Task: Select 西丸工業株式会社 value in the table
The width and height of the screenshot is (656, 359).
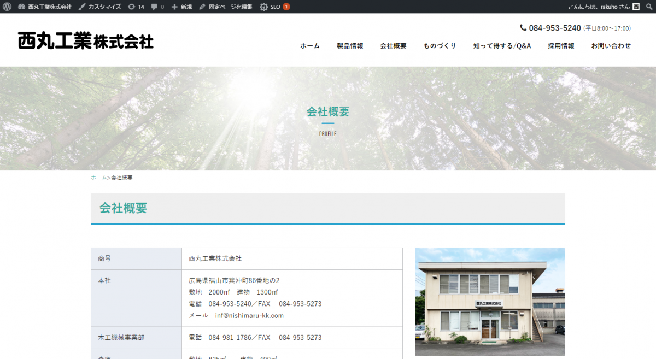Action: pos(215,258)
